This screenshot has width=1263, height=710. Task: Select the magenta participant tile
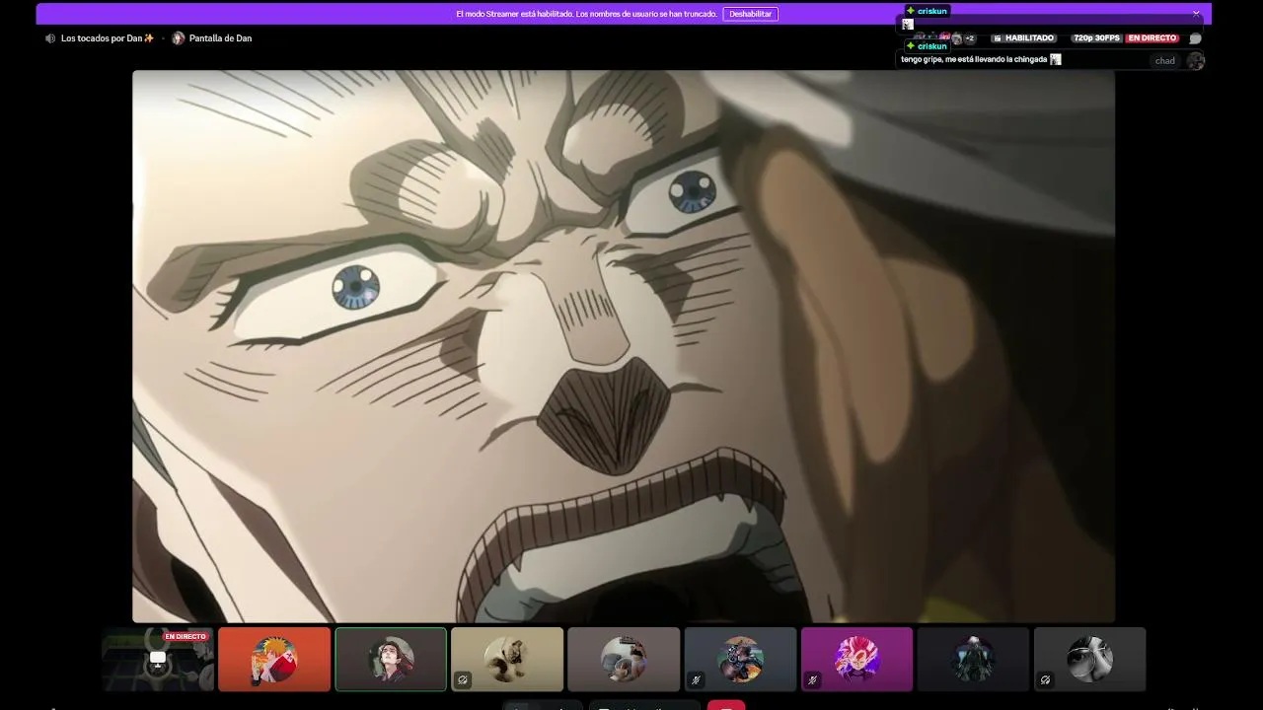(x=856, y=659)
